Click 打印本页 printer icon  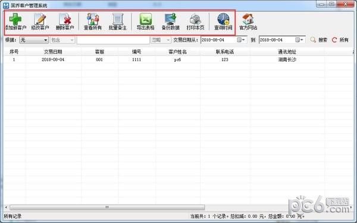pos(195,19)
